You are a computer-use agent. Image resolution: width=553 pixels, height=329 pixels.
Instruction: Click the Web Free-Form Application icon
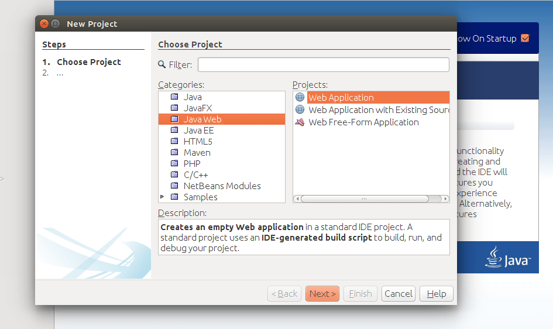(x=300, y=122)
